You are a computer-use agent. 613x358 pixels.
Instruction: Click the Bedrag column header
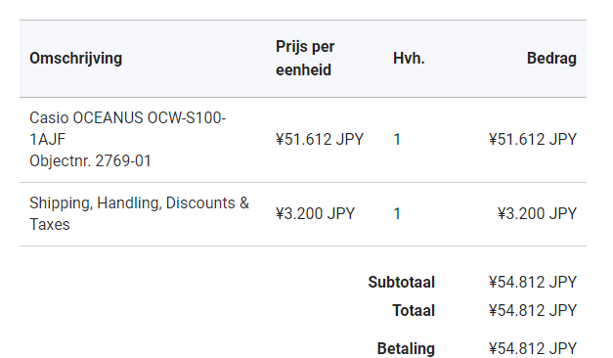coord(551,59)
